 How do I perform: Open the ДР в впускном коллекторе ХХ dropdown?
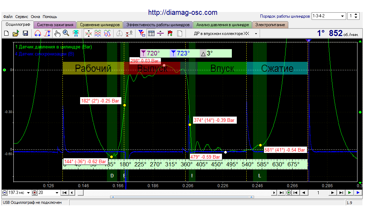256,34
